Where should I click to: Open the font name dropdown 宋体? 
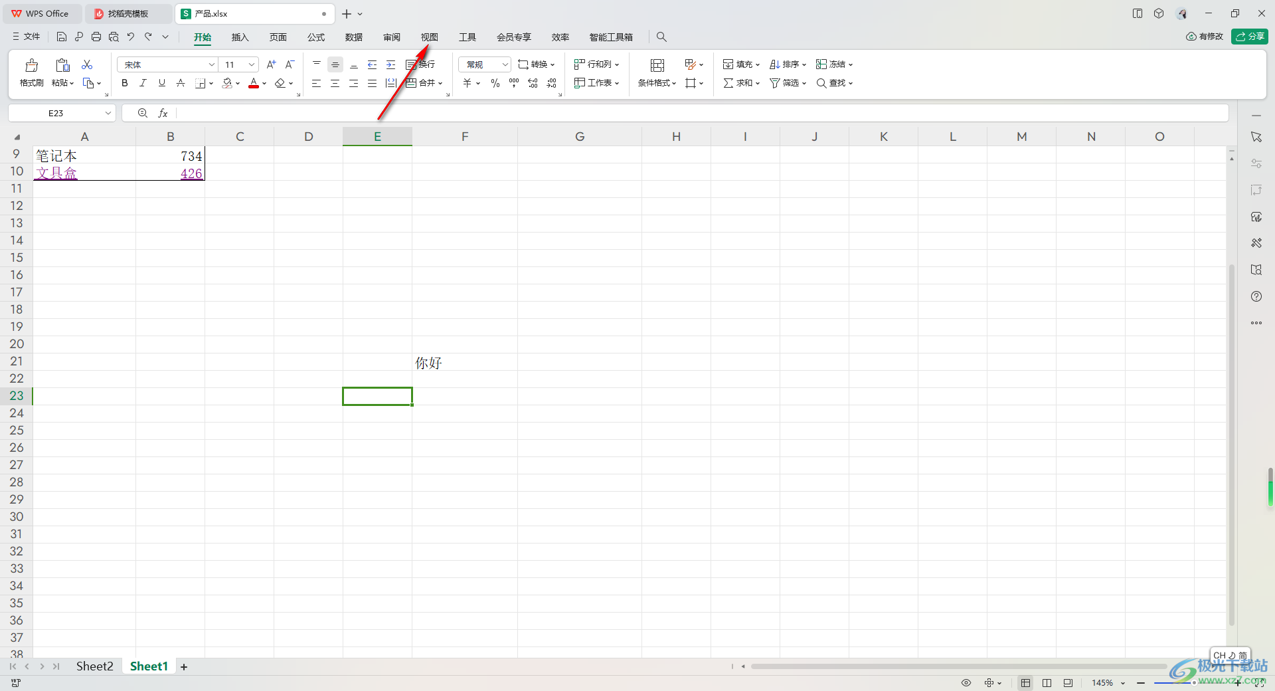[212, 64]
